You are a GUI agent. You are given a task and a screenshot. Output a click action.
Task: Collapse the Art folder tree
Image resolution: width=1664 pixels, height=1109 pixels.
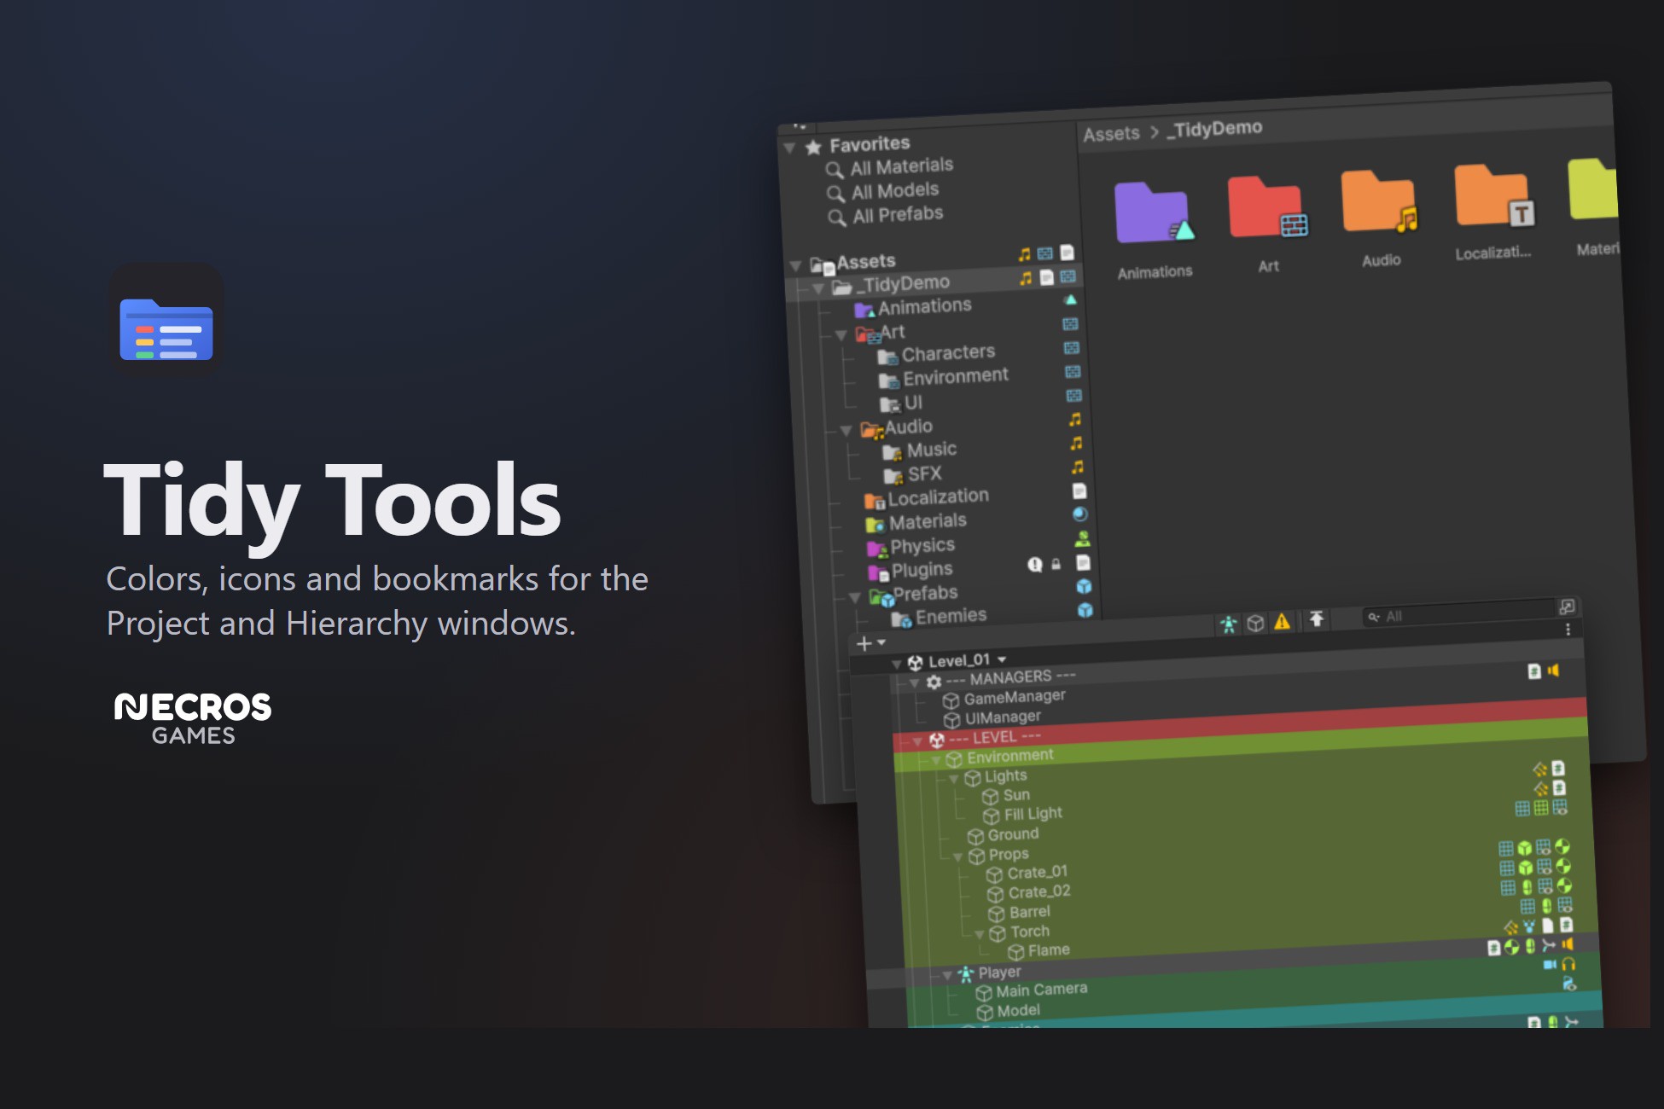coord(841,335)
